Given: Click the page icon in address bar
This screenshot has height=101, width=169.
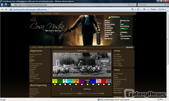Looking at the screenshot, I should point(12,5).
